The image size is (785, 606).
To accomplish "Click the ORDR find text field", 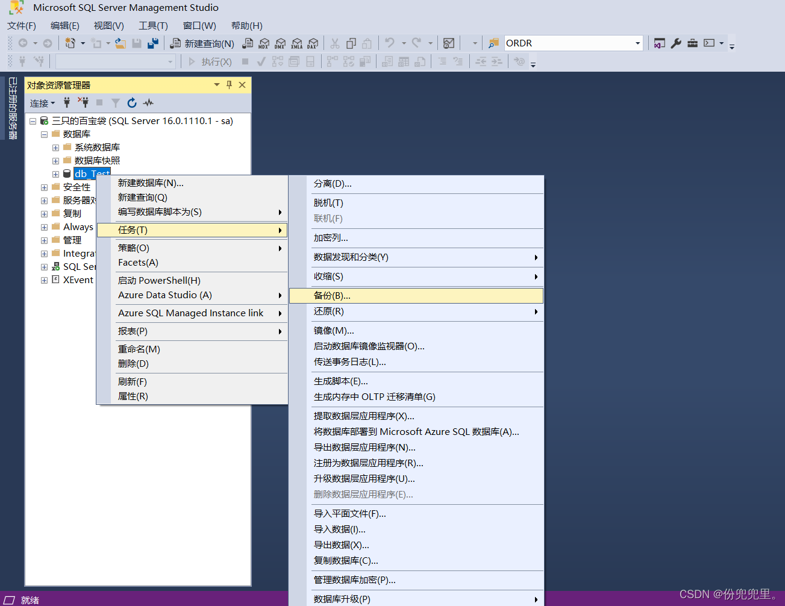I will click(568, 43).
